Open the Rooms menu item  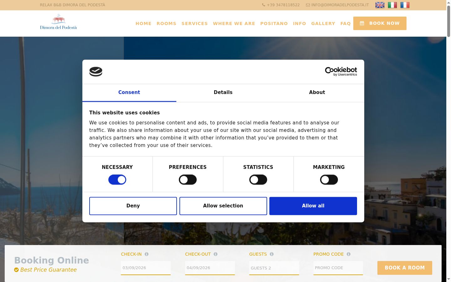pos(166,23)
